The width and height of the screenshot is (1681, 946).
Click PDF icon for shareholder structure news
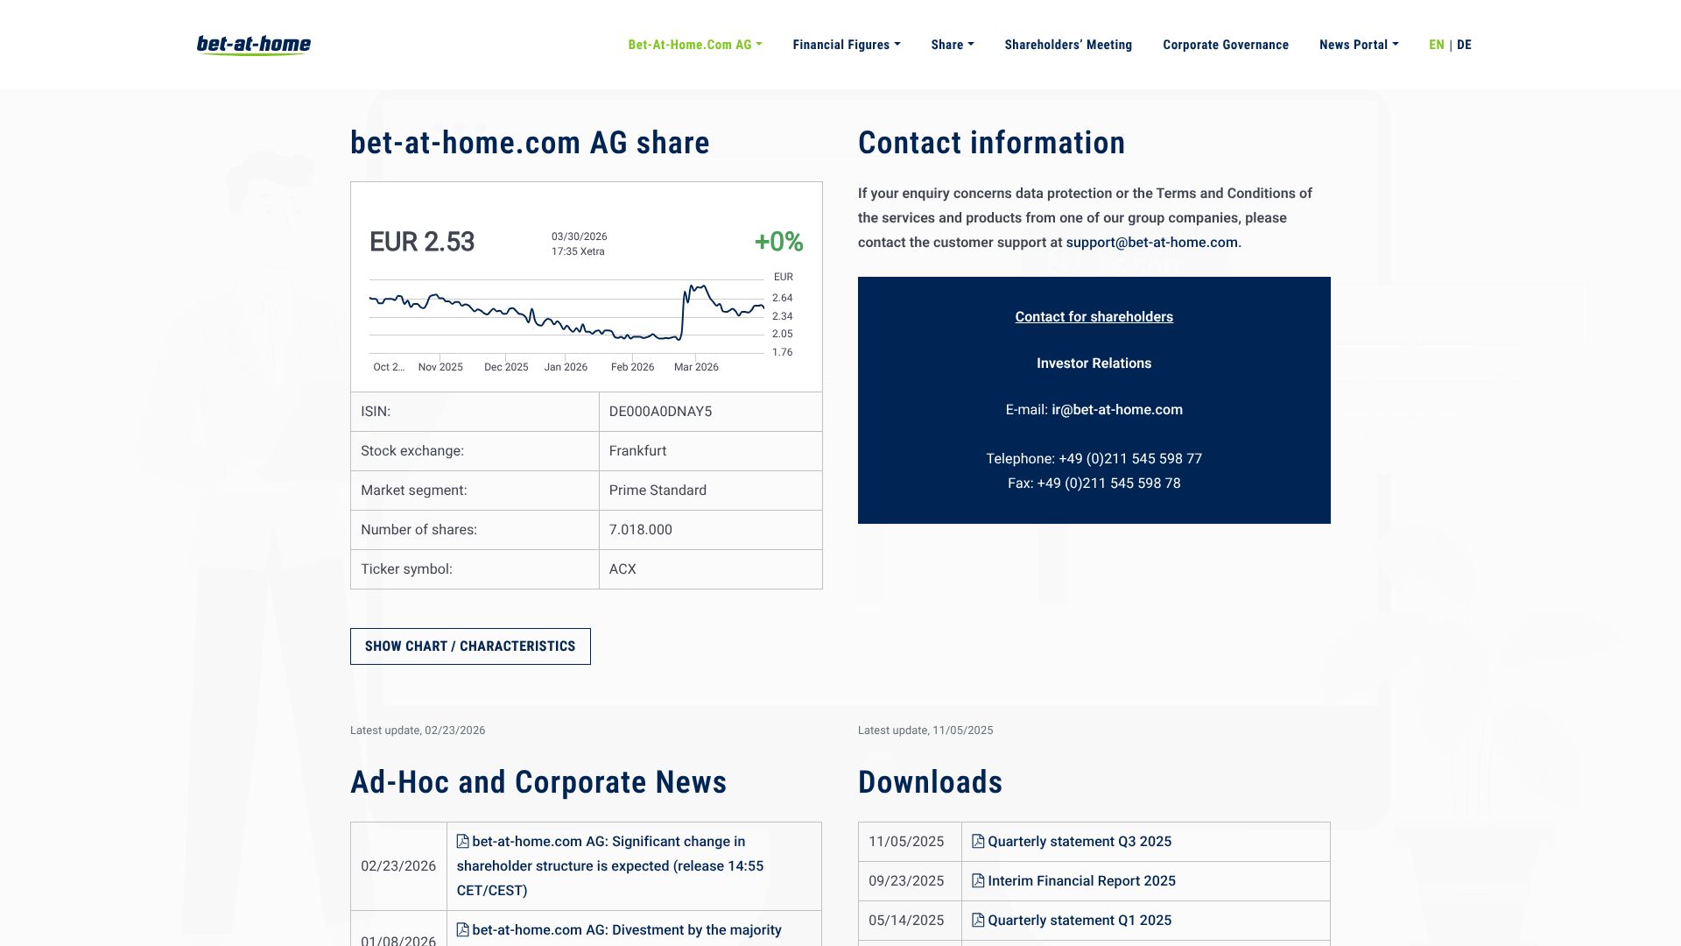(463, 842)
